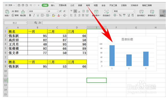Click the decrease decimal places icon
Screen dimensions: 166x98
pyautogui.click(x=132, y=15)
